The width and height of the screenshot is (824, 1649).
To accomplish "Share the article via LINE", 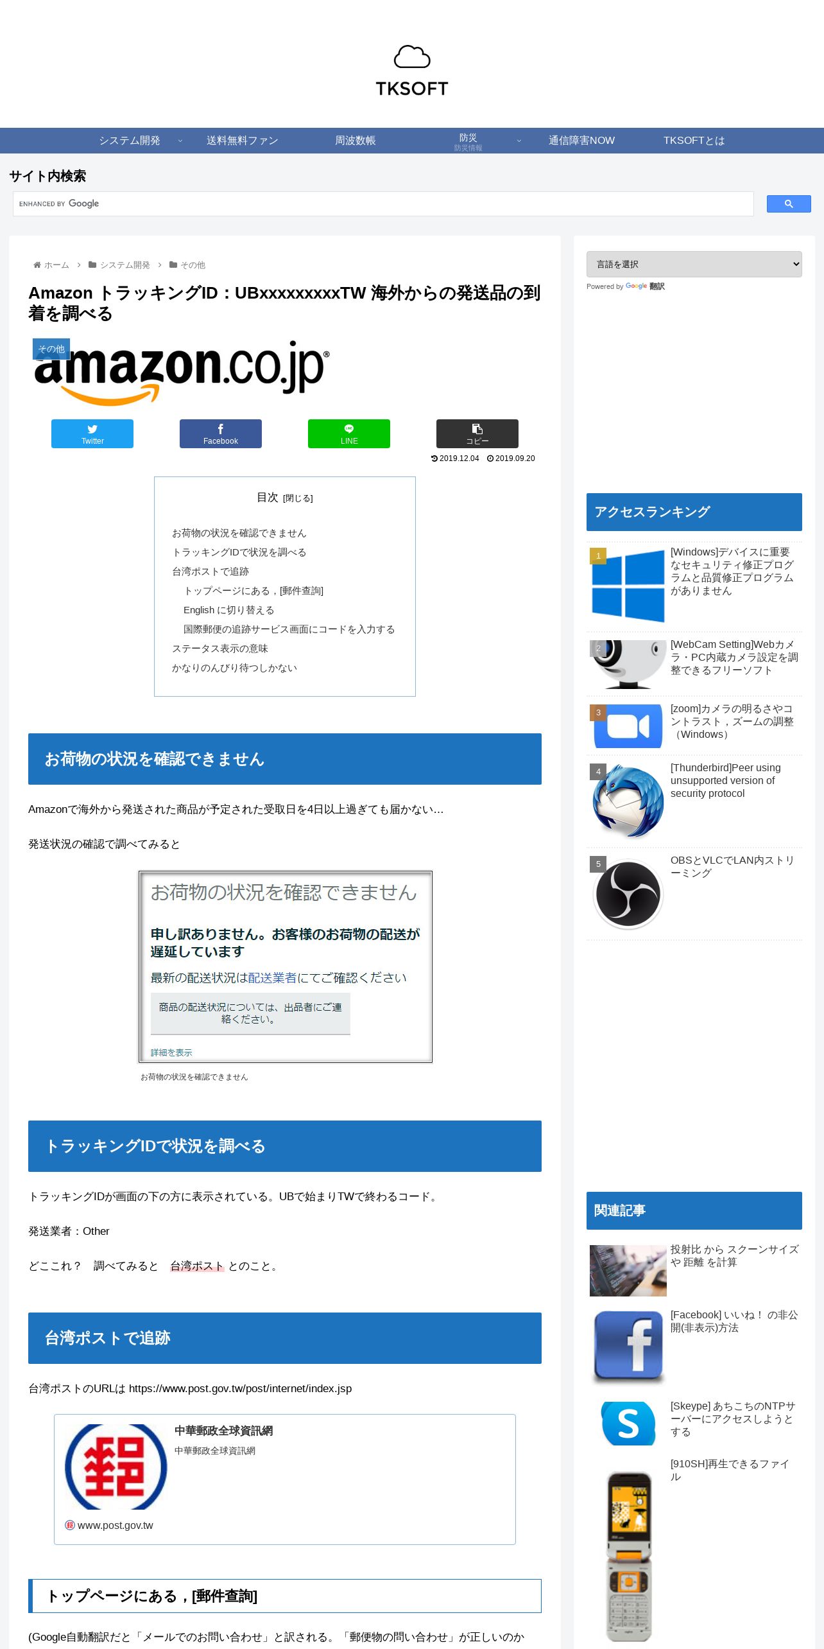I will 349,433.
